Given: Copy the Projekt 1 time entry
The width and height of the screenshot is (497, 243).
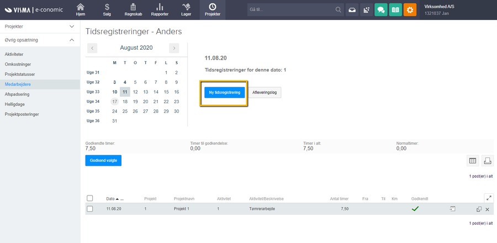Looking at the screenshot, I should (x=479, y=209).
